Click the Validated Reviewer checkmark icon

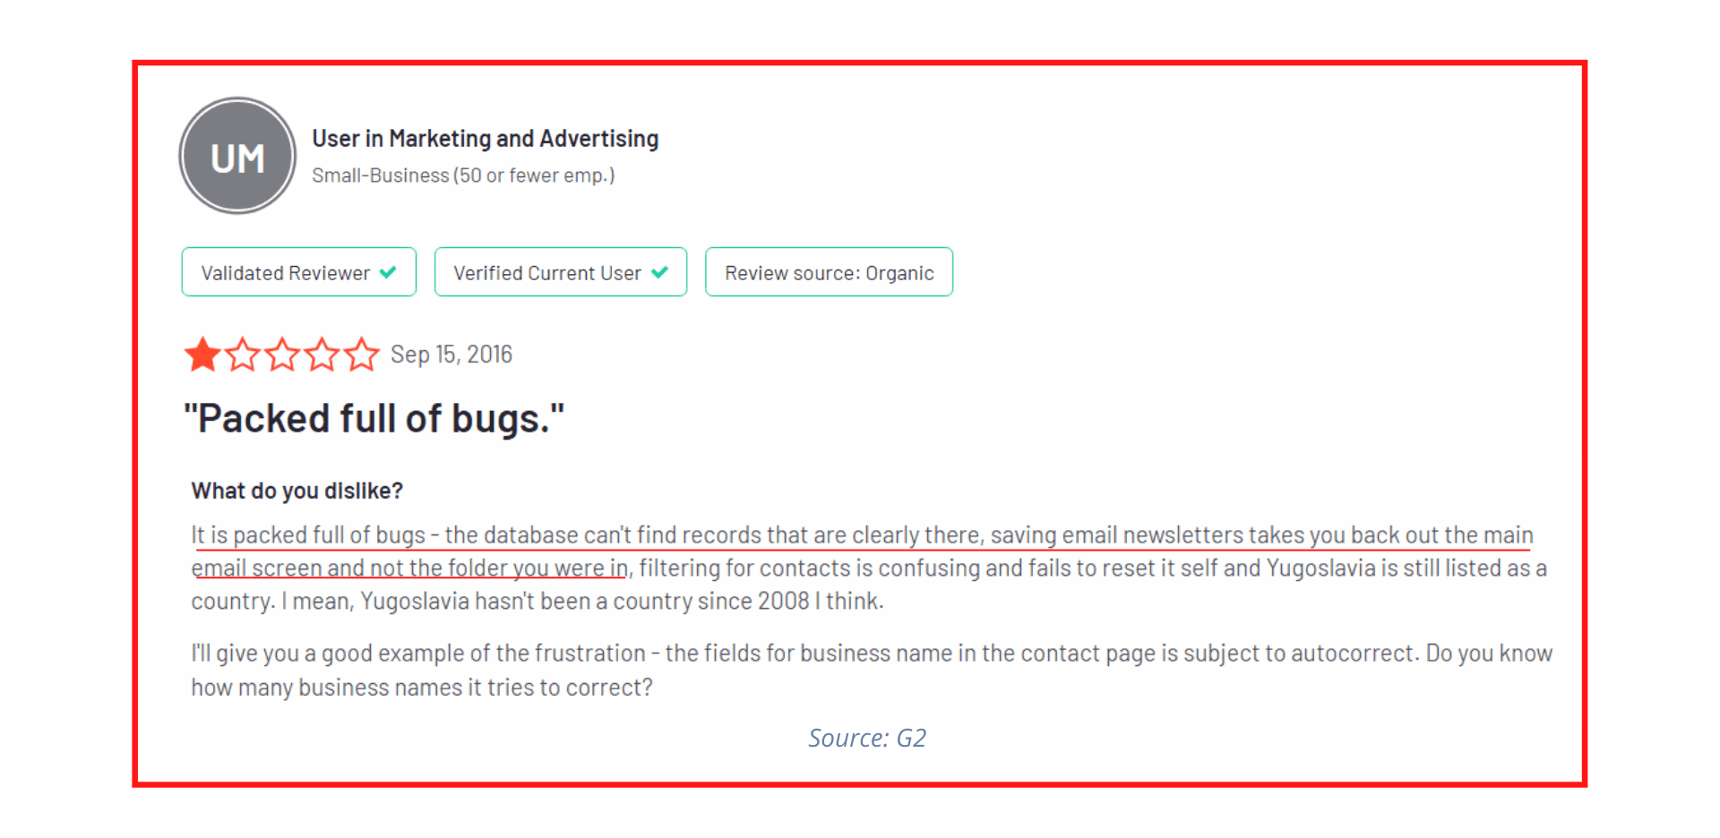pyautogui.click(x=388, y=272)
